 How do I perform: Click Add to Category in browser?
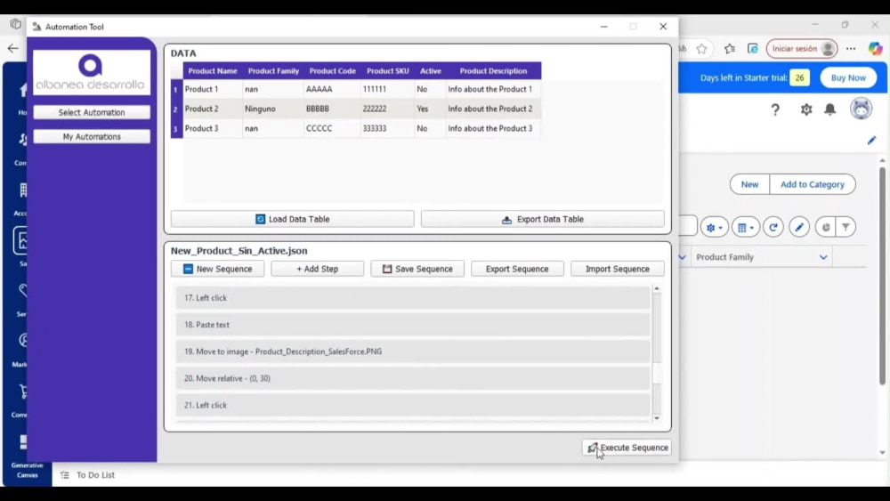(813, 184)
